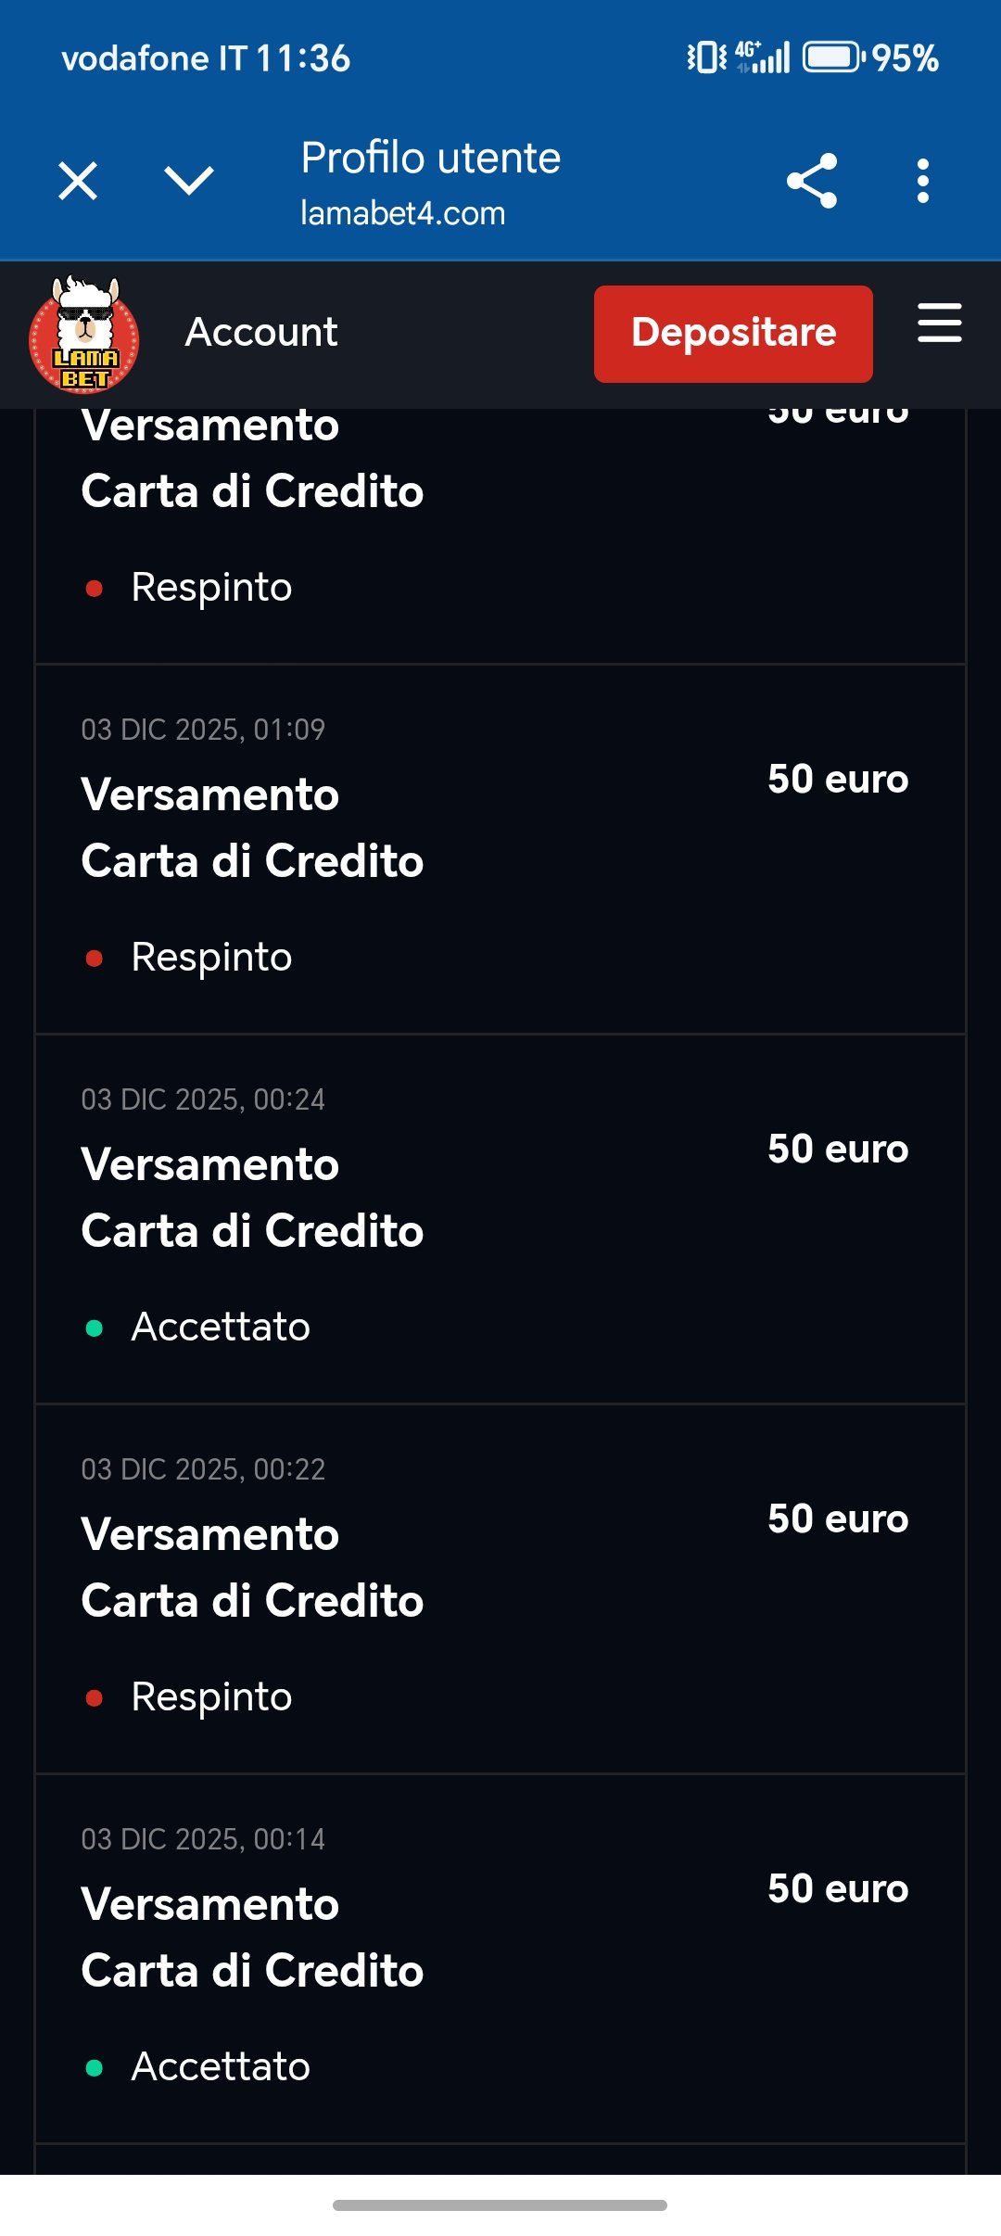Tap the Account header label
Image resolution: width=1001 pixels, height=2236 pixels.
click(261, 332)
